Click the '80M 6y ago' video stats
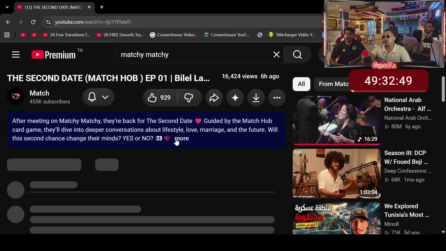This screenshot has width=446, height=251. point(402,127)
